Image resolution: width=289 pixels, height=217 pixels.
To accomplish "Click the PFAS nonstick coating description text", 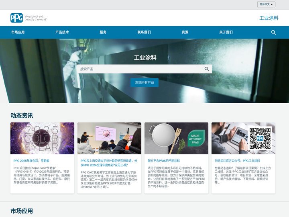I will (176, 177).
